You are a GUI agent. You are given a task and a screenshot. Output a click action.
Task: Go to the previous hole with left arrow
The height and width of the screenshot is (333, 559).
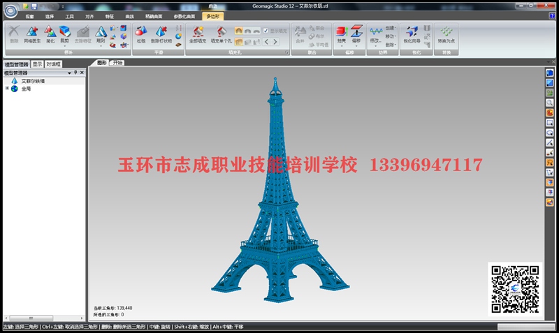coord(266,42)
